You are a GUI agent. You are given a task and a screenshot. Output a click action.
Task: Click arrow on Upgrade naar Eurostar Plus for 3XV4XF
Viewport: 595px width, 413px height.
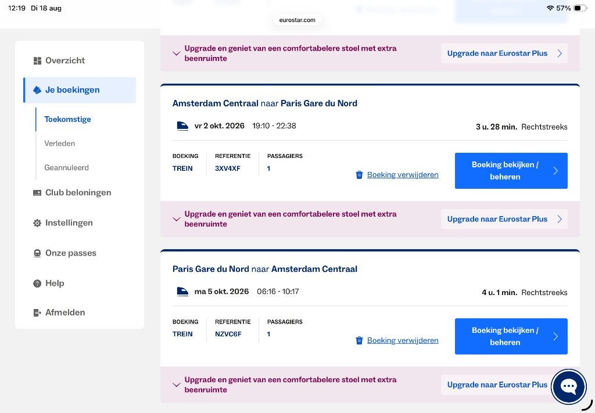560,219
